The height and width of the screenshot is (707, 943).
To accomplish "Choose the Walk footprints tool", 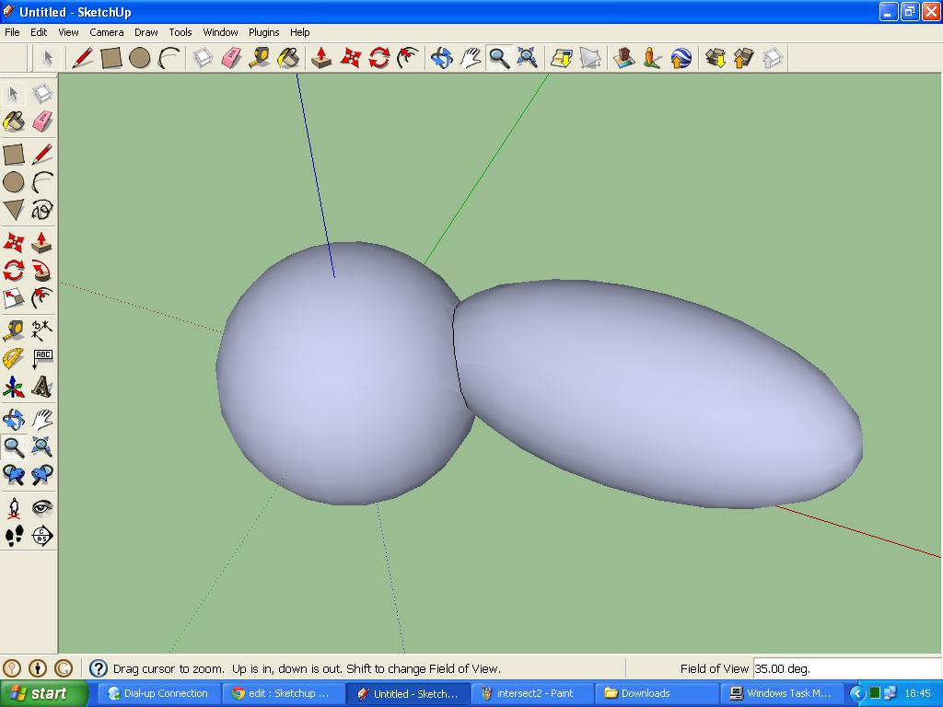I will (13, 536).
